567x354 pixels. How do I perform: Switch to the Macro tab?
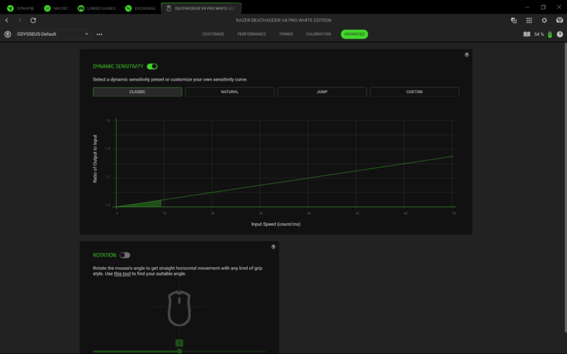[56, 8]
